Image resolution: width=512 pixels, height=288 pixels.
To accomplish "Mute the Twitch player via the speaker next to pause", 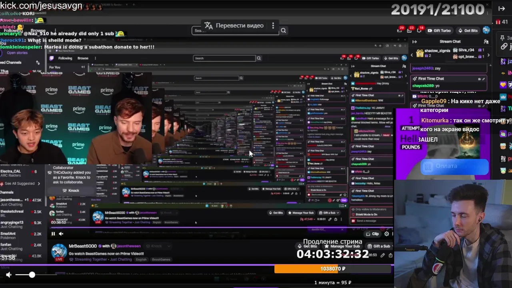I will click(61, 234).
